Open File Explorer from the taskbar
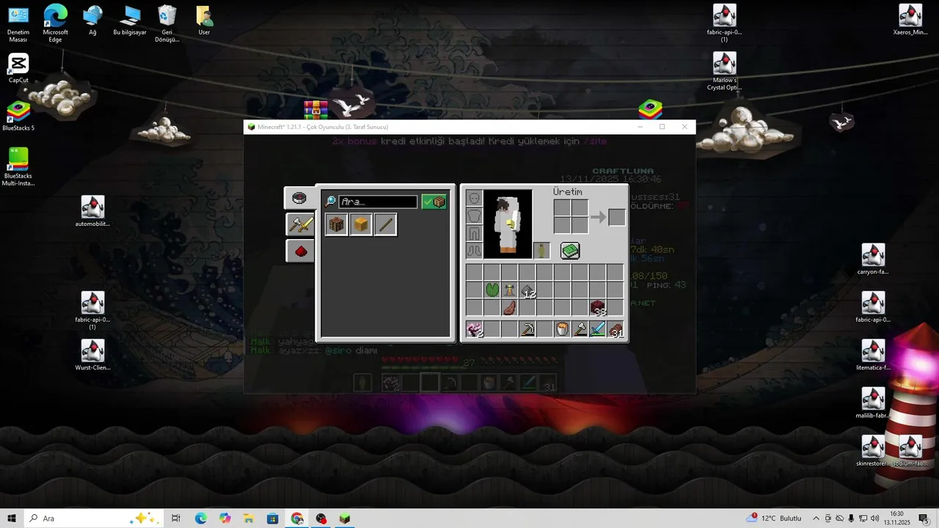The height and width of the screenshot is (528, 939). pos(249,518)
